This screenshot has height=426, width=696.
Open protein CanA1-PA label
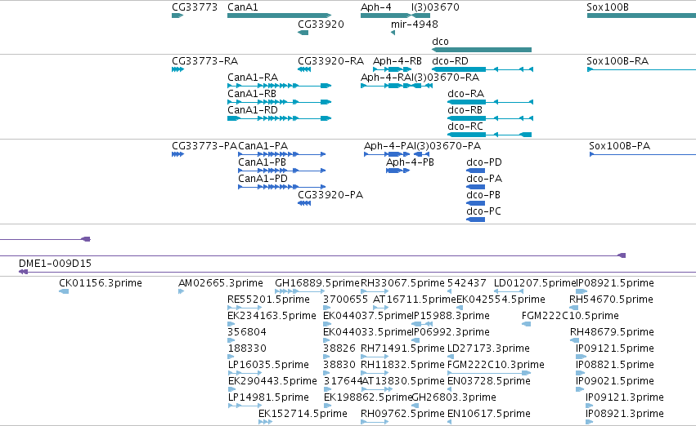pos(263,146)
